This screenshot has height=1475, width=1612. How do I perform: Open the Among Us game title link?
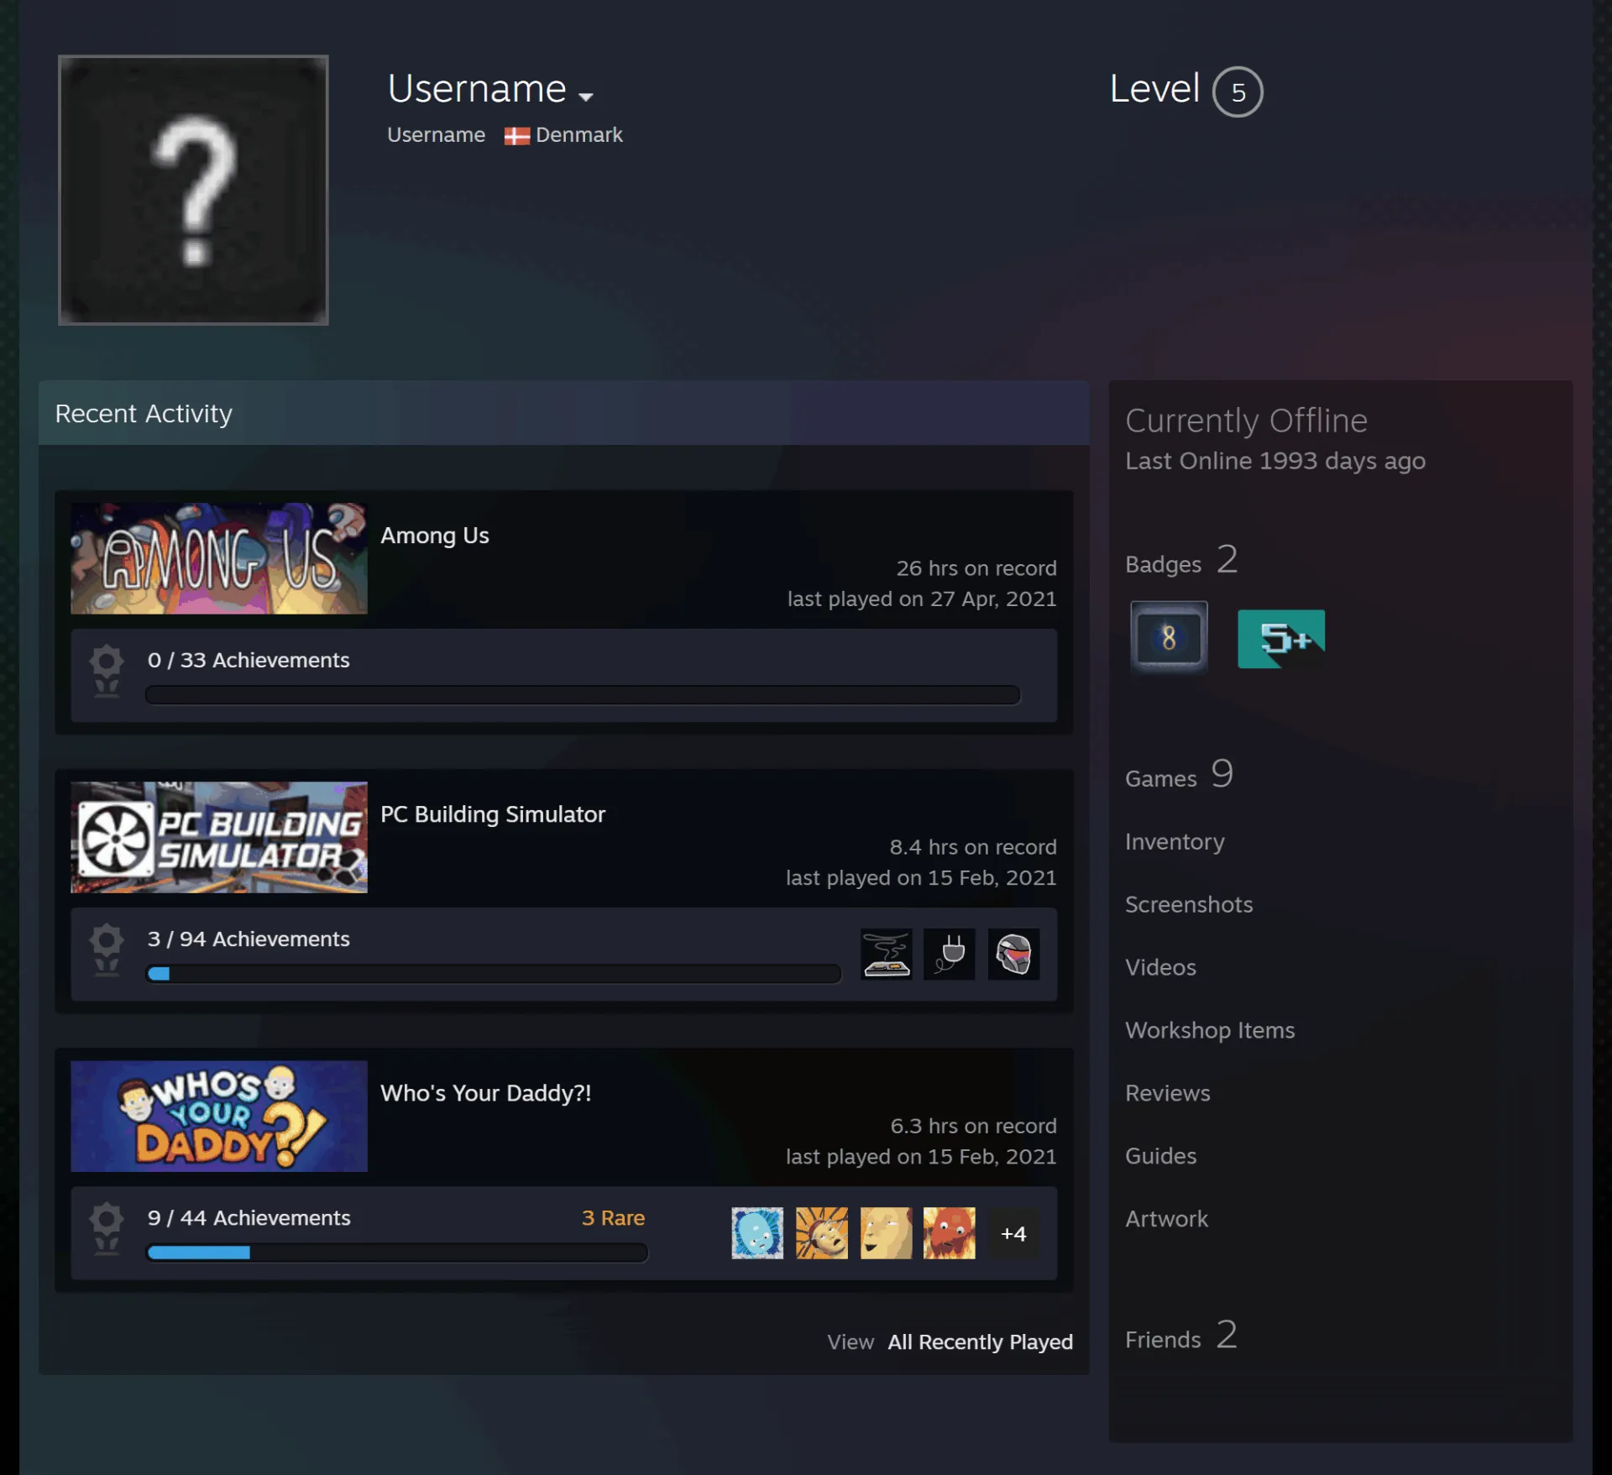(435, 536)
